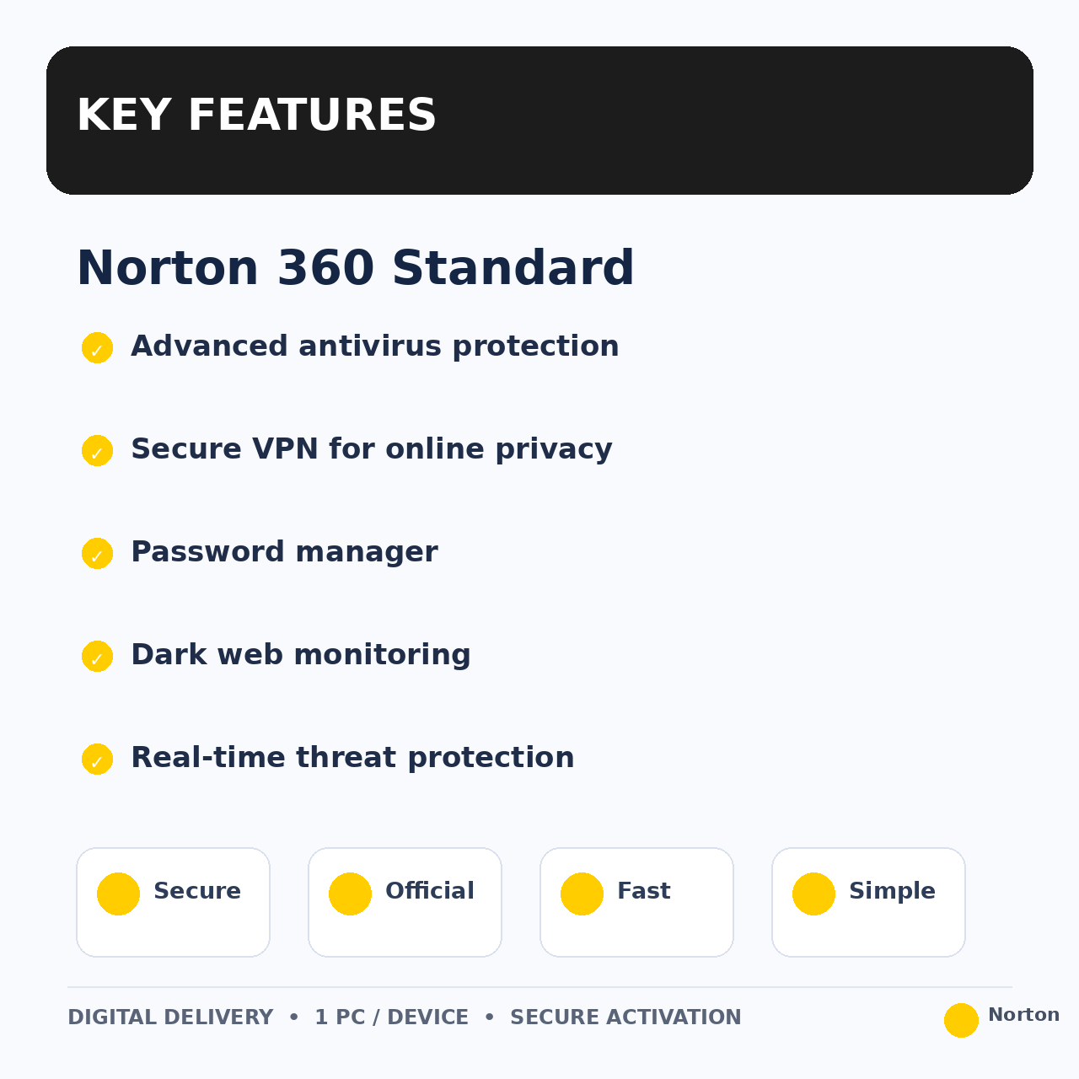
Task: Click checkmark next to Advanced antivirus protection
Action: tap(97, 347)
